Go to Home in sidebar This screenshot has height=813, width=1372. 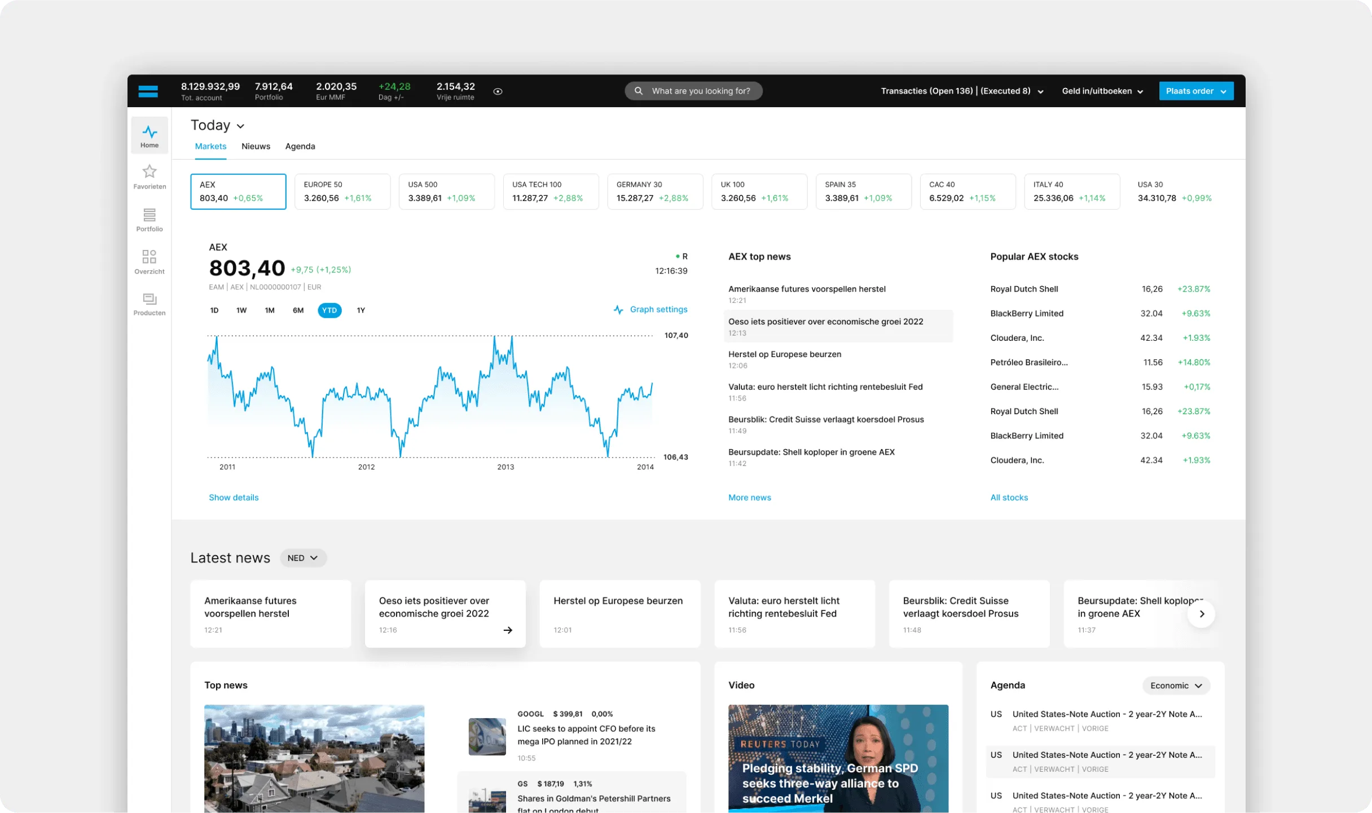149,136
